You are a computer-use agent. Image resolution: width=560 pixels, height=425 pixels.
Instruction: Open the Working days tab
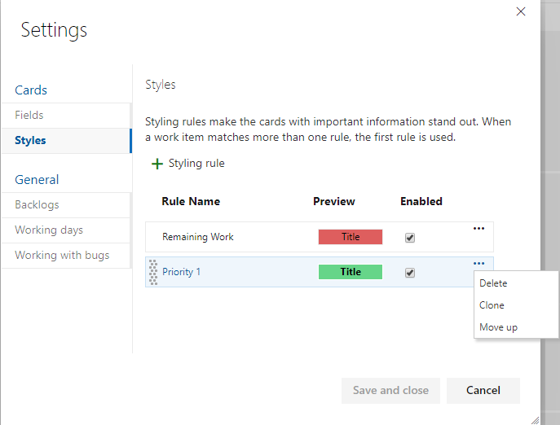[x=66, y=230]
